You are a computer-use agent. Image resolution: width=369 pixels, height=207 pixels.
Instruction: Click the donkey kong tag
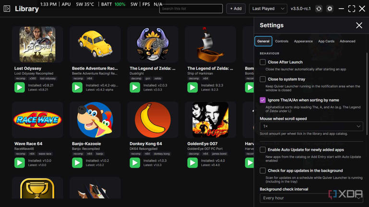[x=161, y=154]
